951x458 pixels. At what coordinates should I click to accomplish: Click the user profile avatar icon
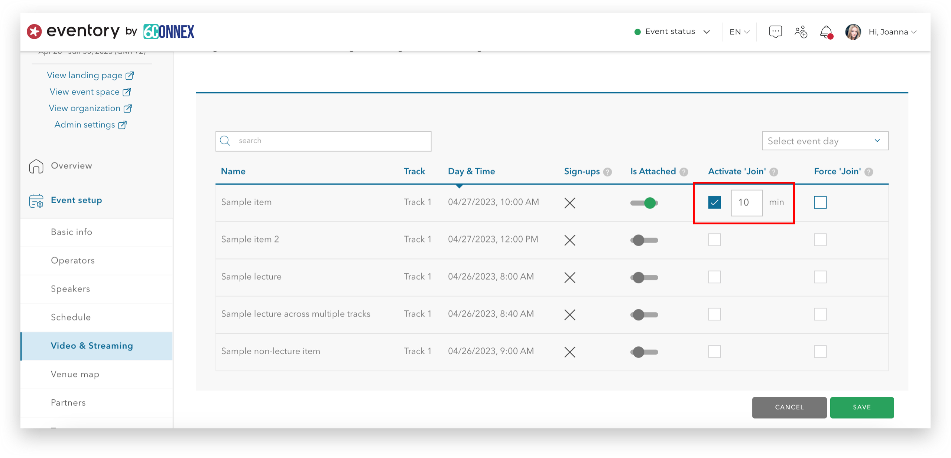pos(852,32)
